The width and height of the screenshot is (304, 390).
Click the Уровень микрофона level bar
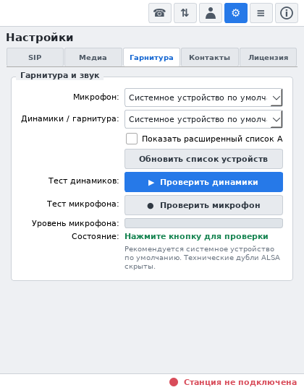point(203,223)
